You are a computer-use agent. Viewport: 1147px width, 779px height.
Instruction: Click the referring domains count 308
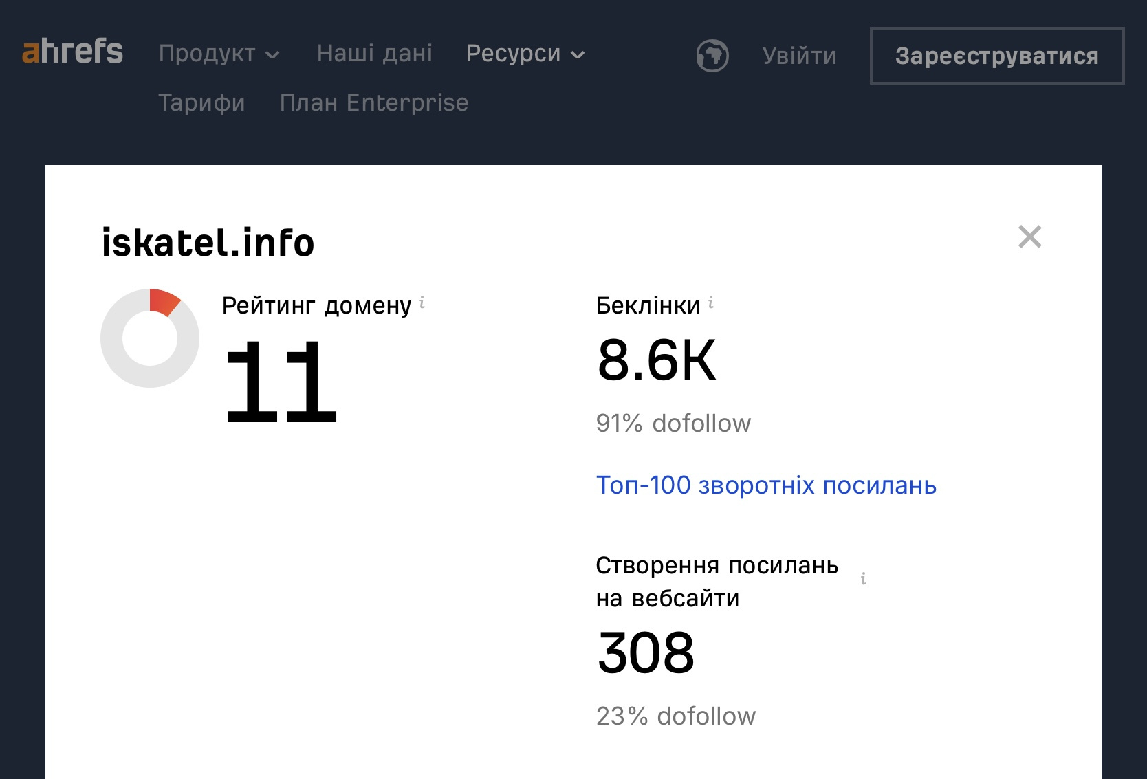click(646, 652)
